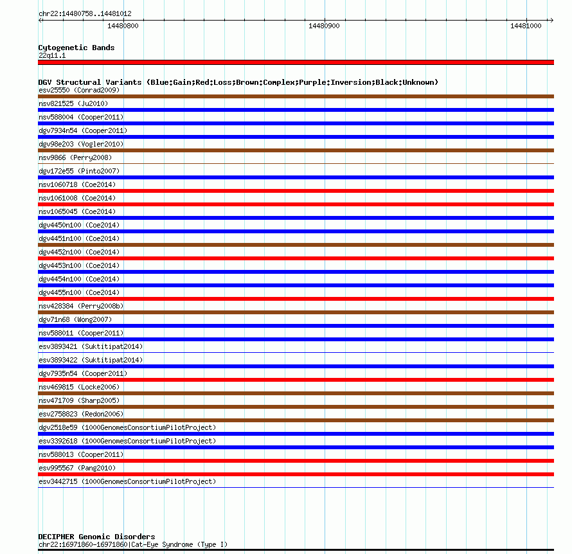Select the dgv4453n100 (Coe2014) label
Screen dimensions: 572x554
(79, 265)
